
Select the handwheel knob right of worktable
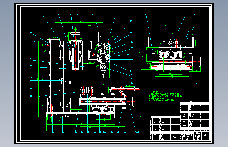(x=135, y=89)
